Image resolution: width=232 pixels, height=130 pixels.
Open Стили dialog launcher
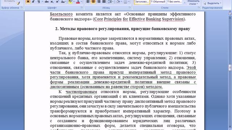tap(199, 8)
